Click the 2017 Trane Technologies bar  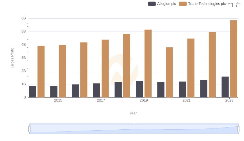click(105, 69)
